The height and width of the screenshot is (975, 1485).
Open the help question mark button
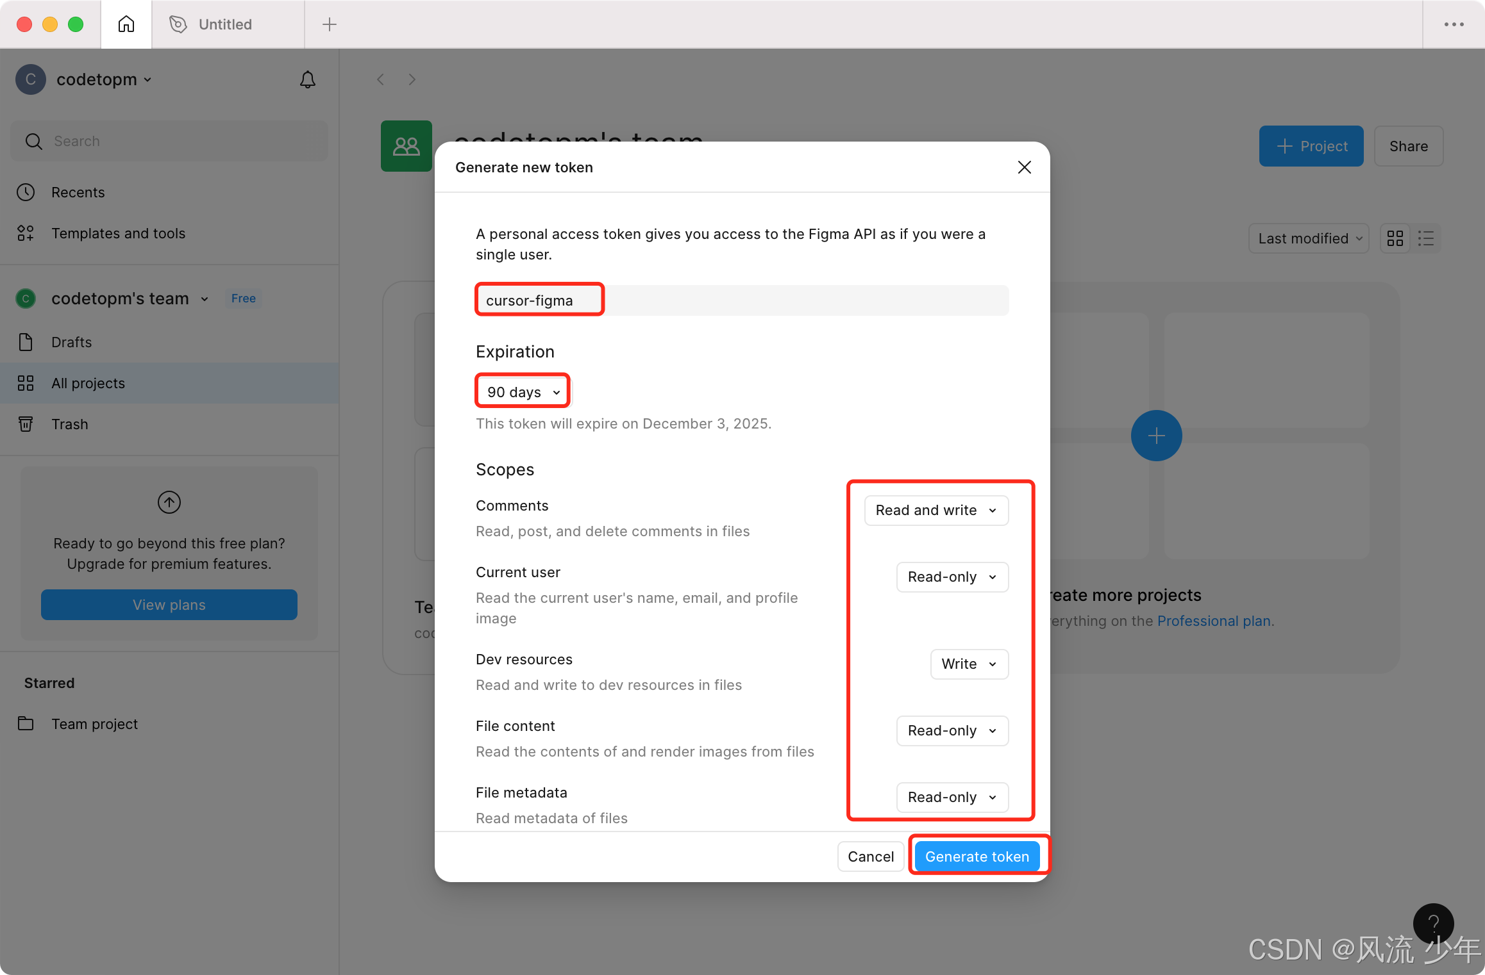1433,924
